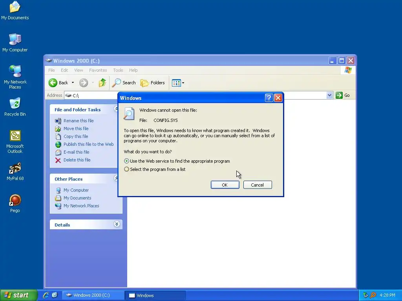Click Delete this file link

pos(77,160)
